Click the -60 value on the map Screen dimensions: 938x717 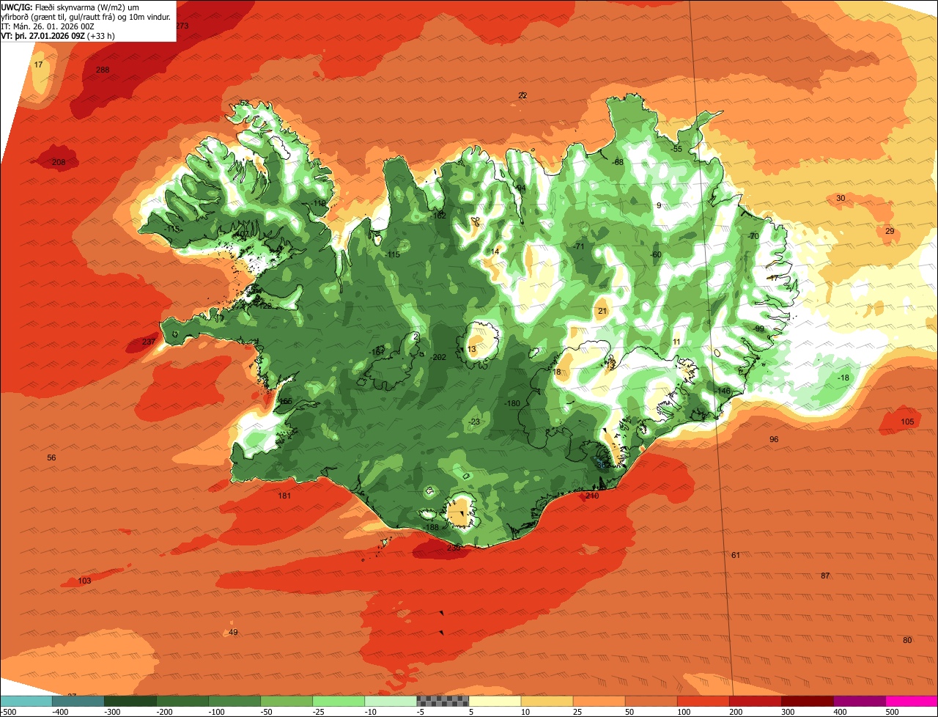656,254
